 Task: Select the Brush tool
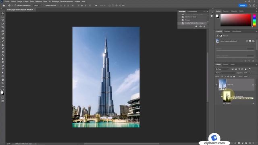(x=3, y=41)
